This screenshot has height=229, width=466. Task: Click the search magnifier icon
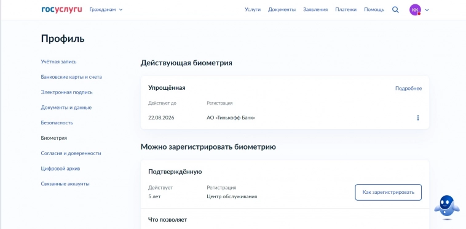click(395, 9)
